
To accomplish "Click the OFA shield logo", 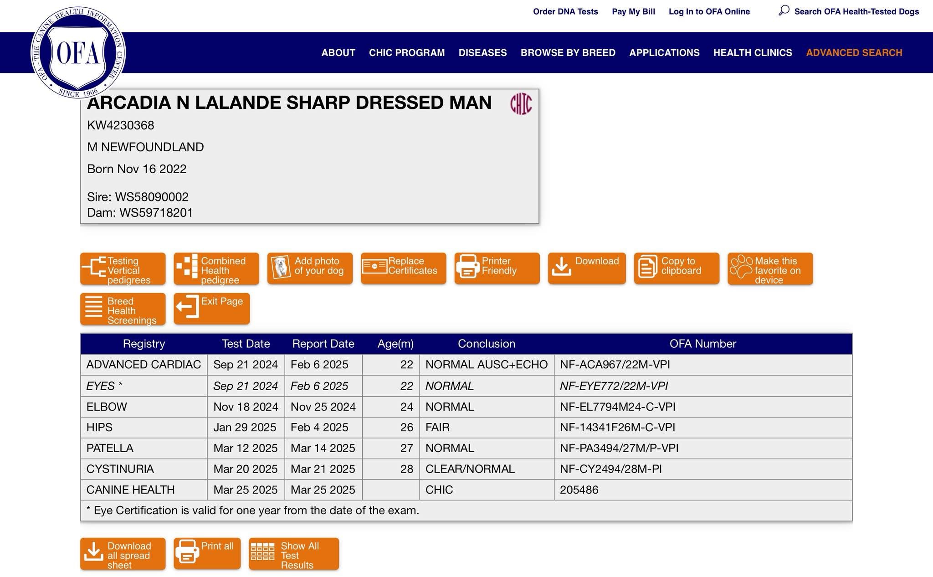I will pos(78,53).
